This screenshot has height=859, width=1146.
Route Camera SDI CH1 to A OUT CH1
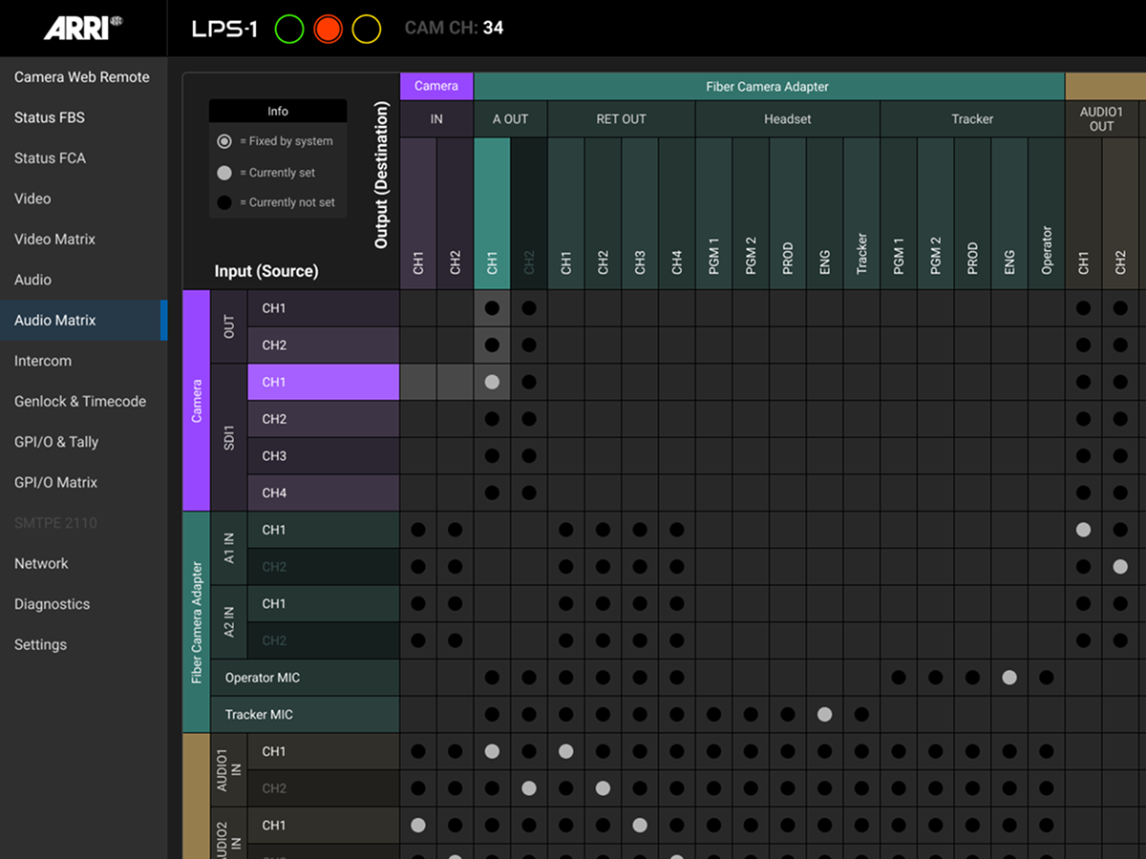tap(492, 382)
